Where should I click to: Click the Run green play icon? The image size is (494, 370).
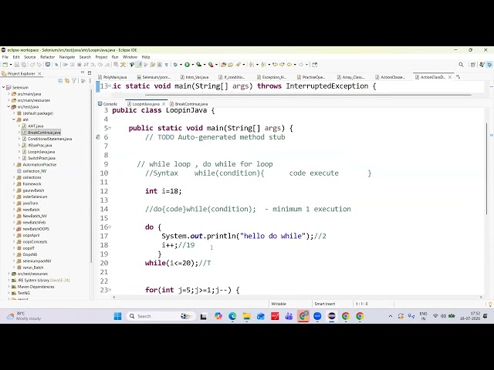pyautogui.click(x=187, y=65)
